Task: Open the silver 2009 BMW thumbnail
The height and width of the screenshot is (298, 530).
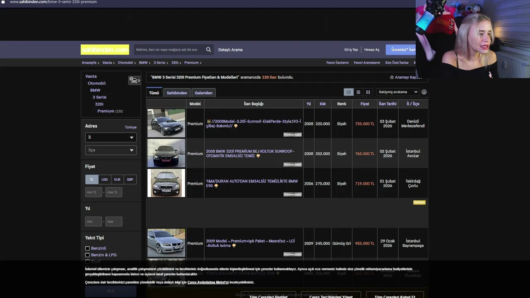Action: coord(166,243)
